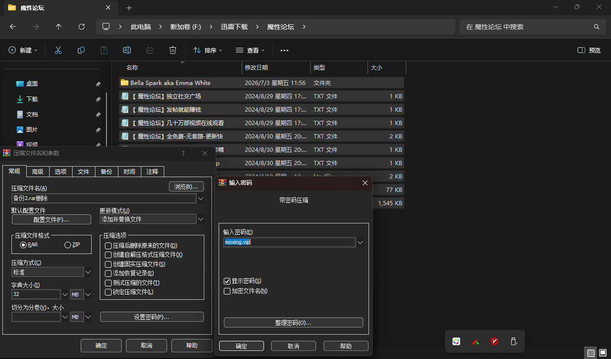Click the Copy icon in Explorer toolbar
The image size is (611, 359).
[x=81, y=50]
